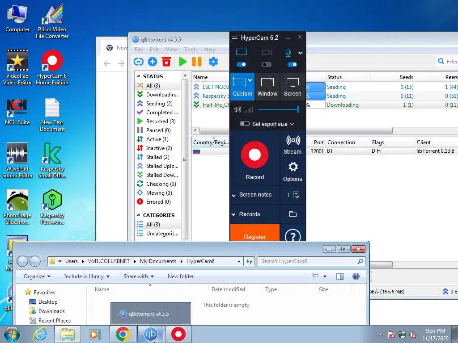This screenshot has height=343, width=458.
Task: Add a new screen note
Action: tap(293, 195)
